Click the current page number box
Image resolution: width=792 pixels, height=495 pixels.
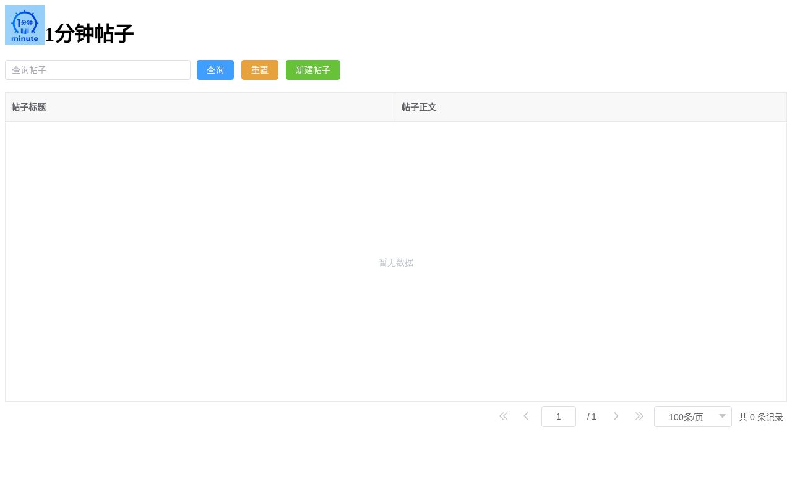[x=558, y=416]
